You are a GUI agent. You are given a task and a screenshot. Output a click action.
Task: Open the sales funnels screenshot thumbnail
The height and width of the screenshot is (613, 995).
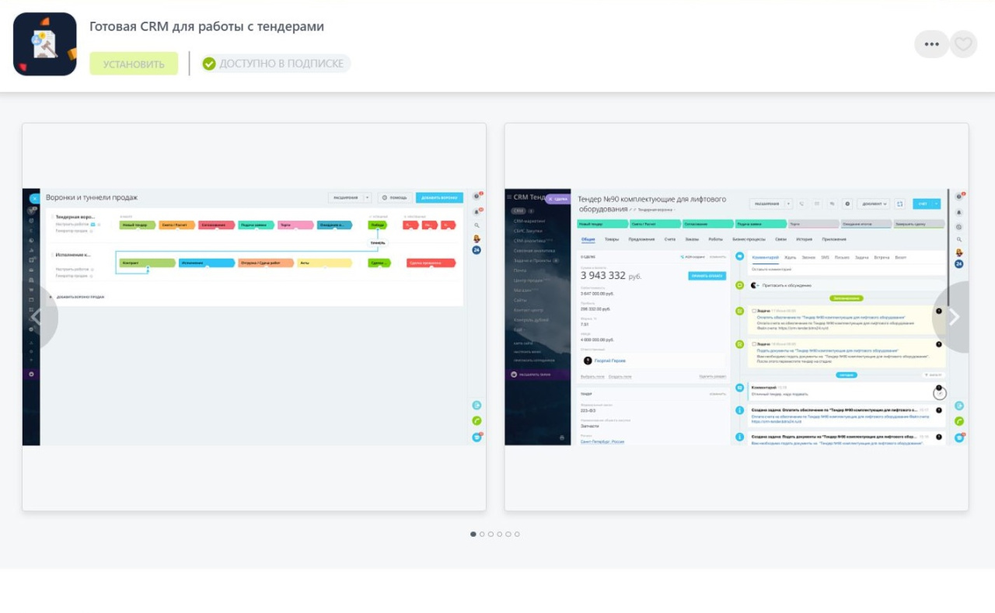254,317
